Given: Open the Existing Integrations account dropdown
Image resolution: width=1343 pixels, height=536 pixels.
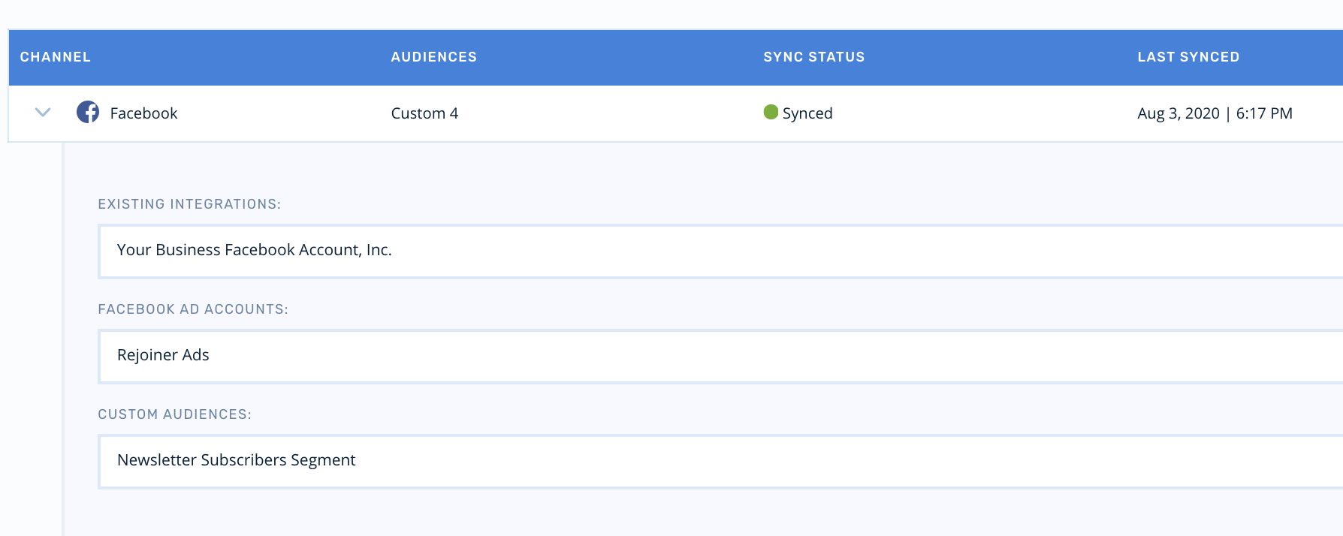Looking at the screenshot, I should coord(720,251).
